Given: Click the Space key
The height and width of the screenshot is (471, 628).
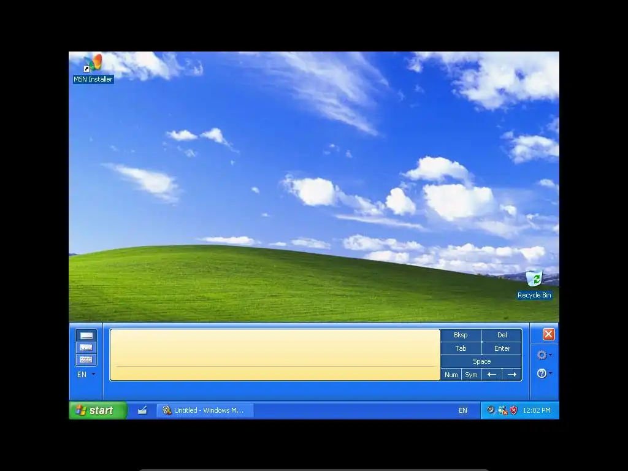Looking at the screenshot, I should click(481, 361).
